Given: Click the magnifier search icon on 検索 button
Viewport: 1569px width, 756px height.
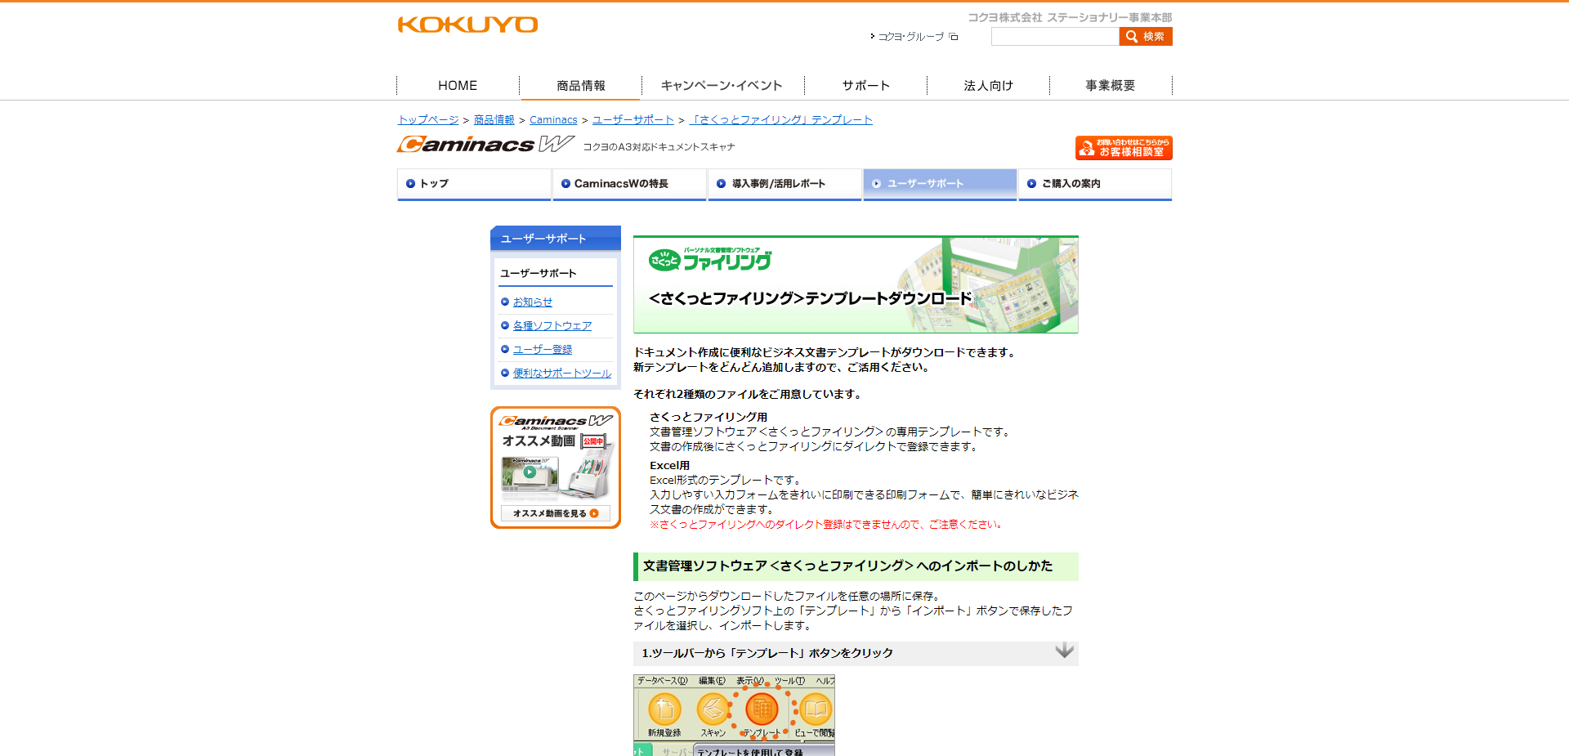Looking at the screenshot, I should pos(1132,36).
